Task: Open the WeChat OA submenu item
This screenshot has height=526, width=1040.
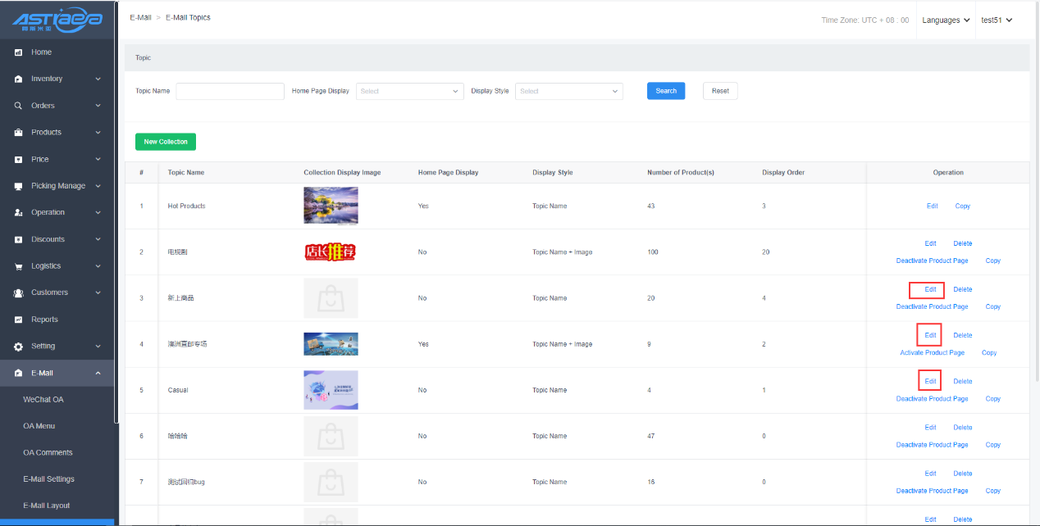Action: point(43,400)
